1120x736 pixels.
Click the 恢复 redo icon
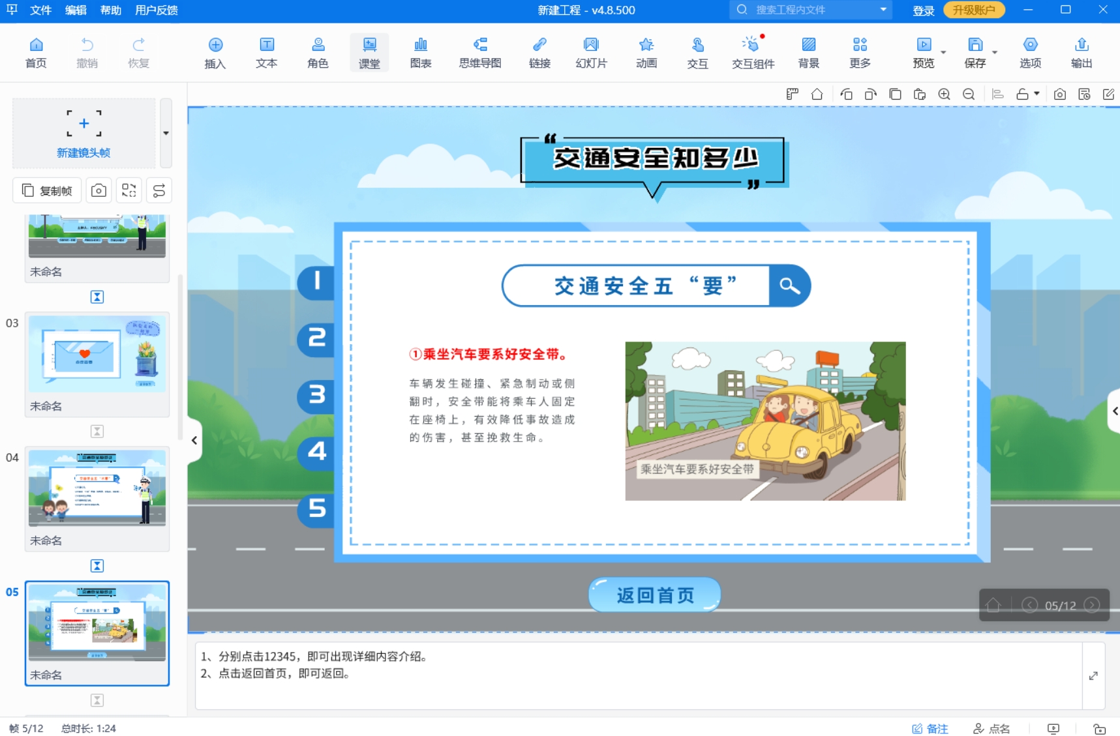click(138, 52)
